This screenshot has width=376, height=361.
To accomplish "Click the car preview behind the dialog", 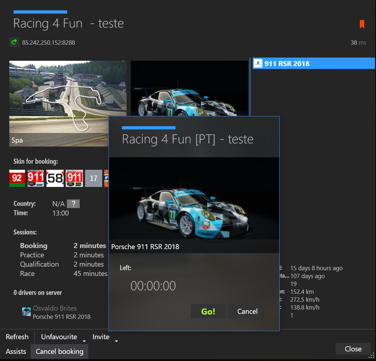I will coord(189,88).
